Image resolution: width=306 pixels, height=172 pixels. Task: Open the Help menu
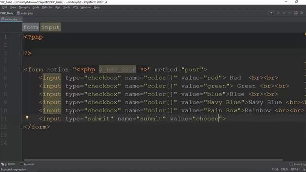[x=97, y=8]
